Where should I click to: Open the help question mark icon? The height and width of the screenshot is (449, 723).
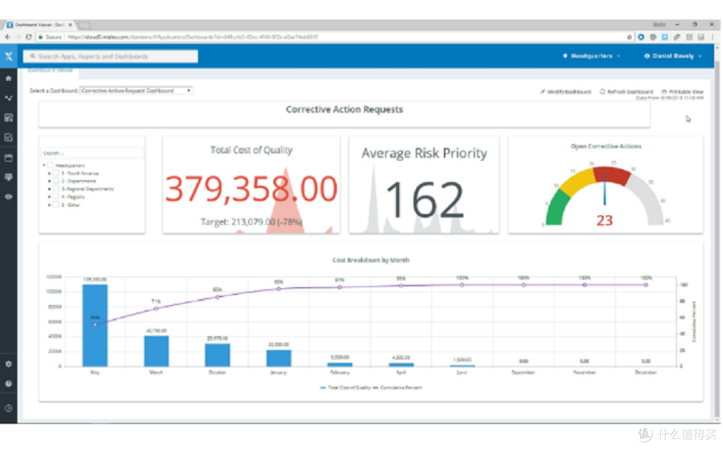tap(8, 383)
